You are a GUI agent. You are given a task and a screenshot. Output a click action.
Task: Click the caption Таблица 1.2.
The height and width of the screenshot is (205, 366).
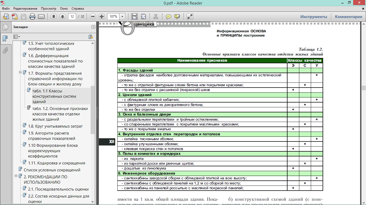311,49
